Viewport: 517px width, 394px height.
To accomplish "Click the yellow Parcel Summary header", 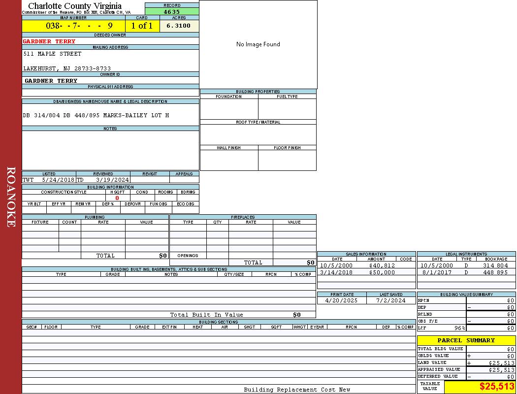I will 466,340.
